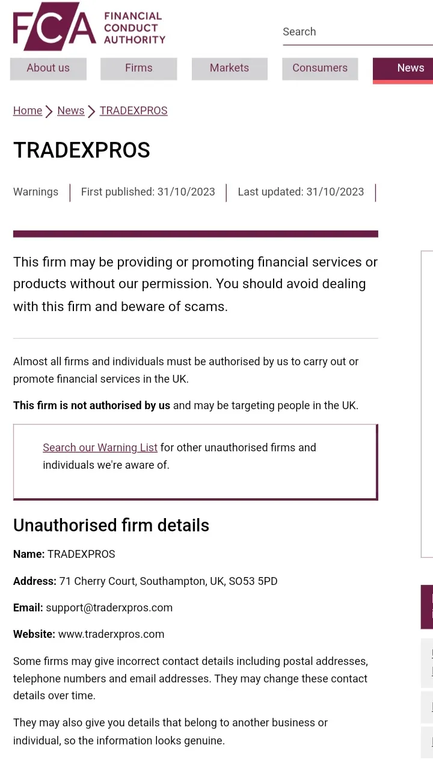Click the chevron after News breadcrumb

91,111
